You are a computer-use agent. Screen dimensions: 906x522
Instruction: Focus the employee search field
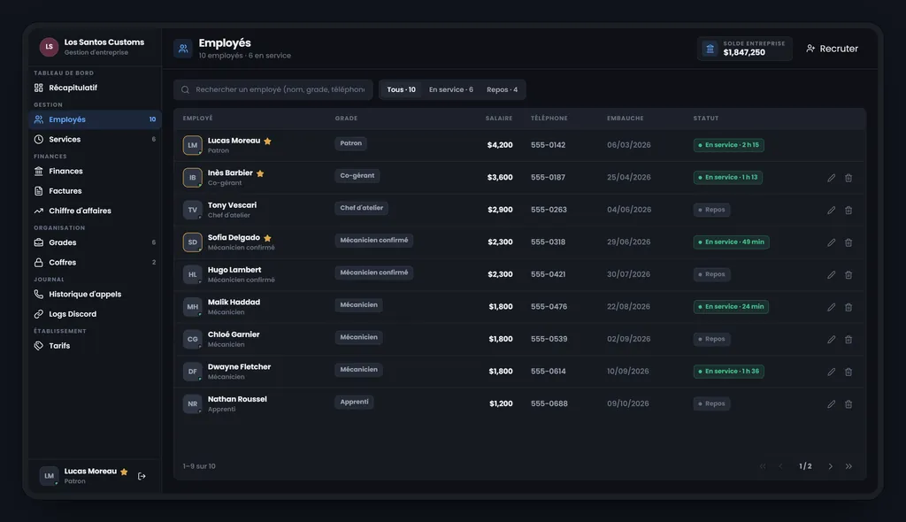(x=273, y=89)
